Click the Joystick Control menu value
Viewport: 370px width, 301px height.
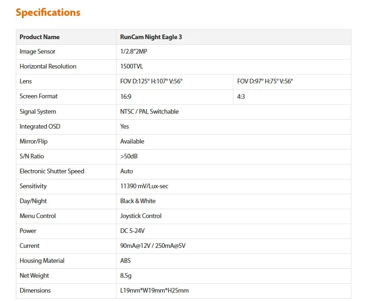[x=141, y=216]
